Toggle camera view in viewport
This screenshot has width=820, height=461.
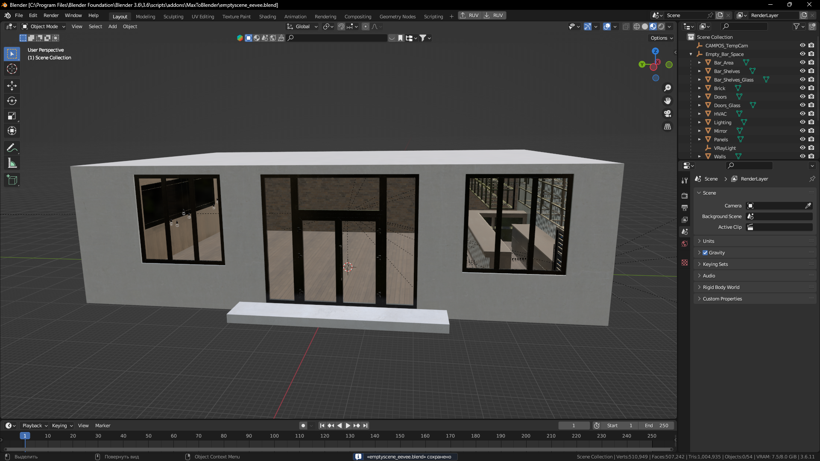click(668, 114)
